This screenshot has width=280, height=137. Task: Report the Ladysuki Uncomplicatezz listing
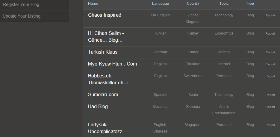pos(270,125)
